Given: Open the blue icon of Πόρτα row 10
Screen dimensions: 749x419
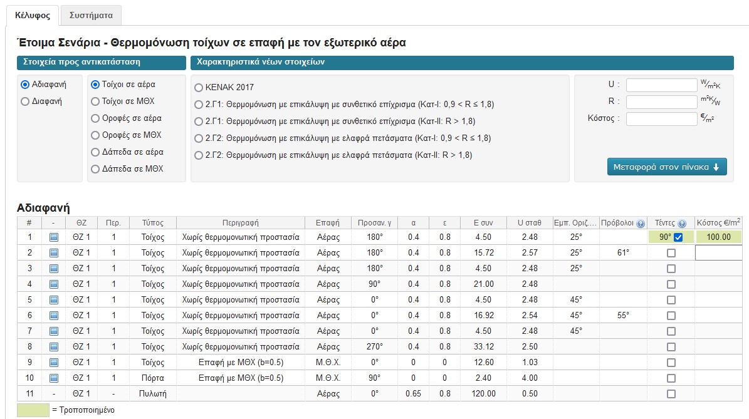Looking at the screenshot, I should (x=54, y=378).
